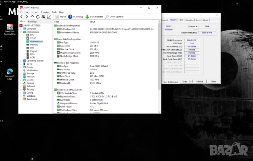Select the Bandwidth row
The width and height of the screenshot is (253, 161).
[106, 83]
